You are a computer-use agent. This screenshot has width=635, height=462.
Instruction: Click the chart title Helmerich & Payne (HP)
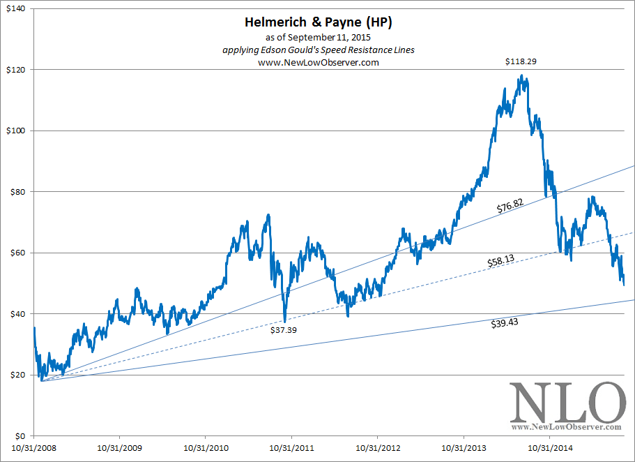pyautogui.click(x=319, y=22)
